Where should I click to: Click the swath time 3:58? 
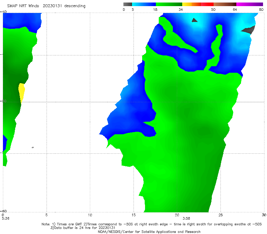[x=186, y=219]
